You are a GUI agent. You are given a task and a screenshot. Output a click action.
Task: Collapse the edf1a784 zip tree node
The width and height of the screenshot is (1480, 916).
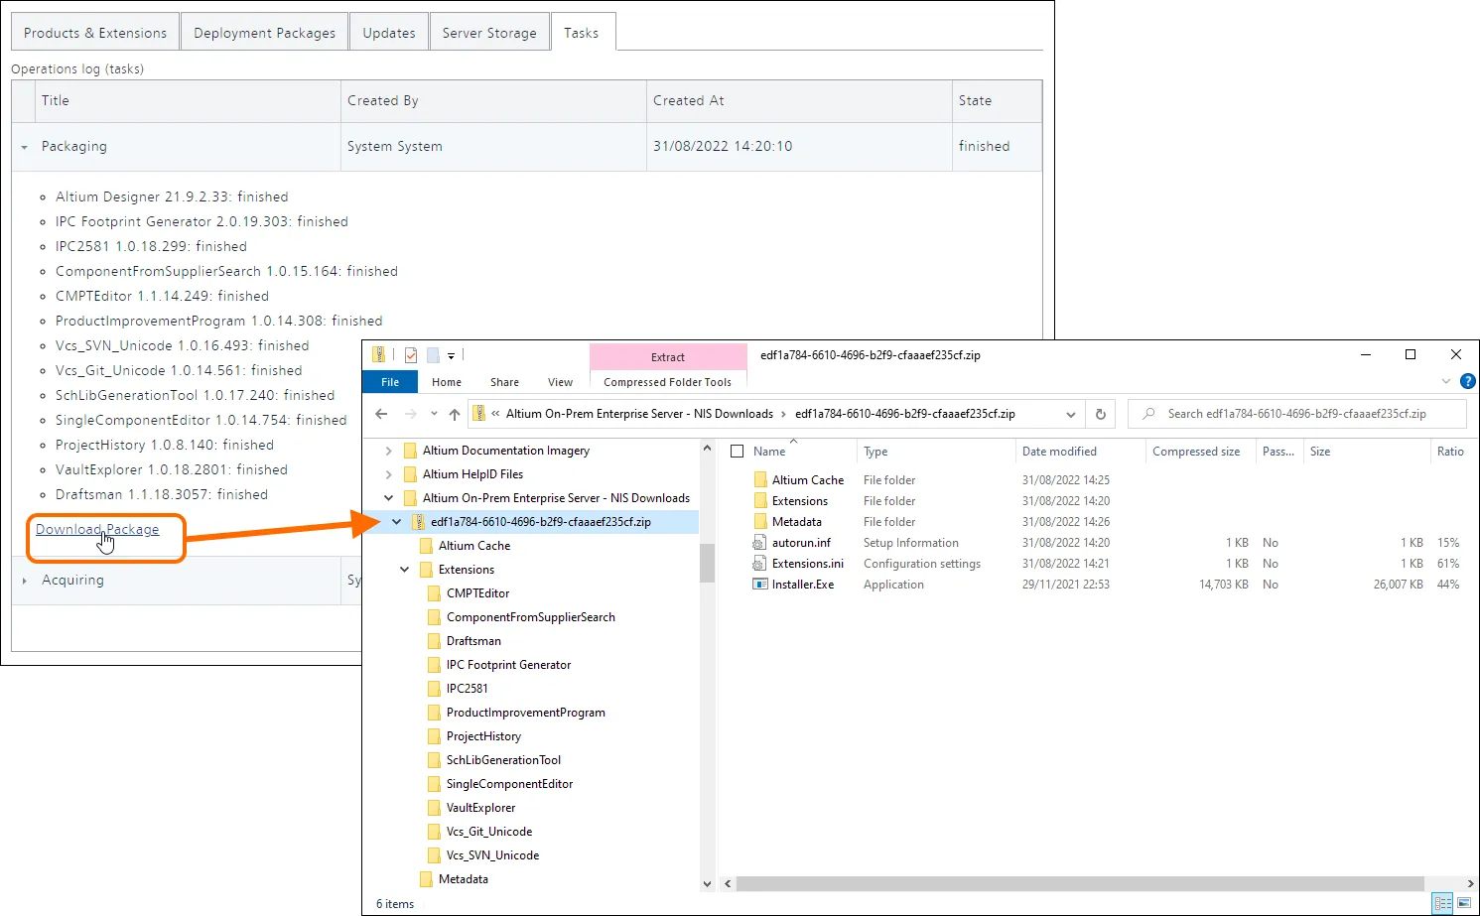[397, 522]
